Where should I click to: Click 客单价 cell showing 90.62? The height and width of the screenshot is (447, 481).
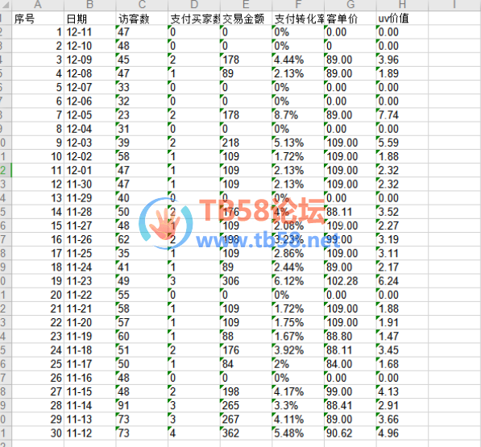(350, 433)
